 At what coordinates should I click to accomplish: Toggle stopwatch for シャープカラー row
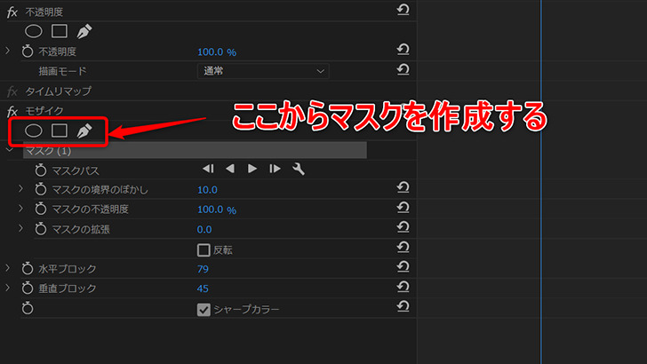click(x=28, y=308)
